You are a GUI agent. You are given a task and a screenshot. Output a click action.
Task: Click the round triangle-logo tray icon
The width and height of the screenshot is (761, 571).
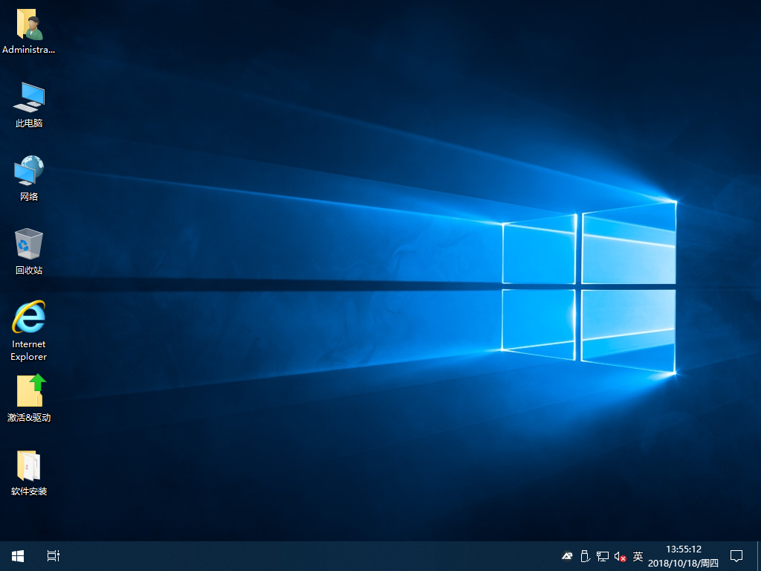click(568, 555)
